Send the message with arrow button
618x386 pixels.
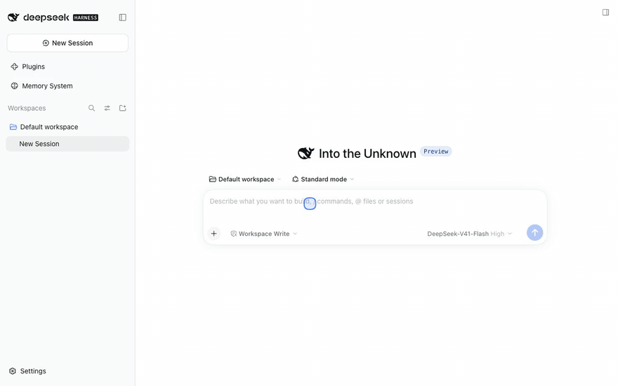click(x=534, y=233)
